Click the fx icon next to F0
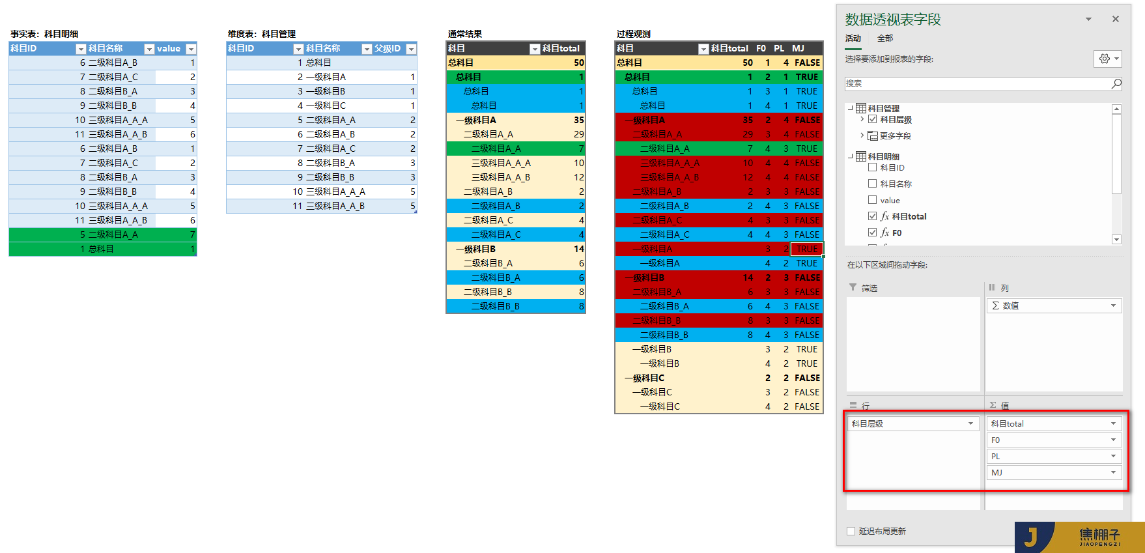The height and width of the screenshot is (553, 1145). click(x=885, y=233)
